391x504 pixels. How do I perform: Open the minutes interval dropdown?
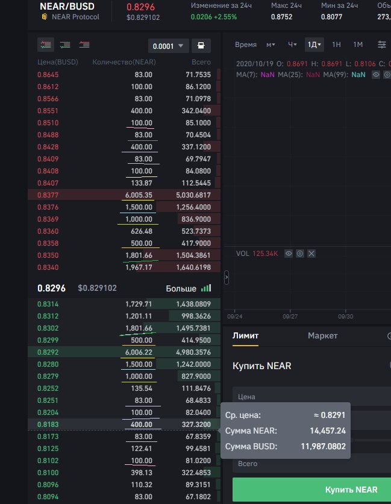271,45
